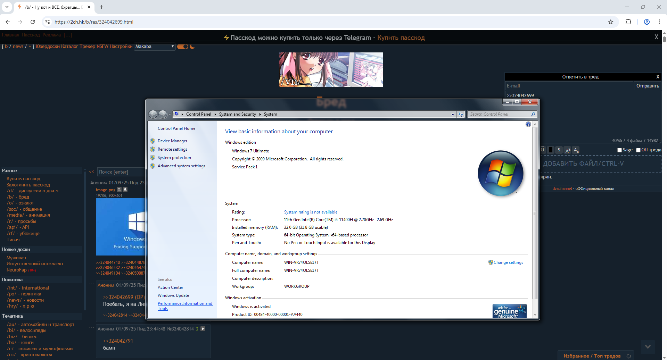Screen dimensions: 667x360
Task: Tick the Sage checkbox
Action: pos(619,150)
